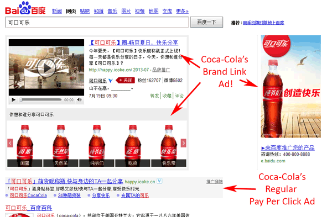This screenshot has height=217, width=332.
Task: Open the 「可口可乐」萌货昵称瓶 ad title
Action: pyautogui.click(x=64, y=181)
